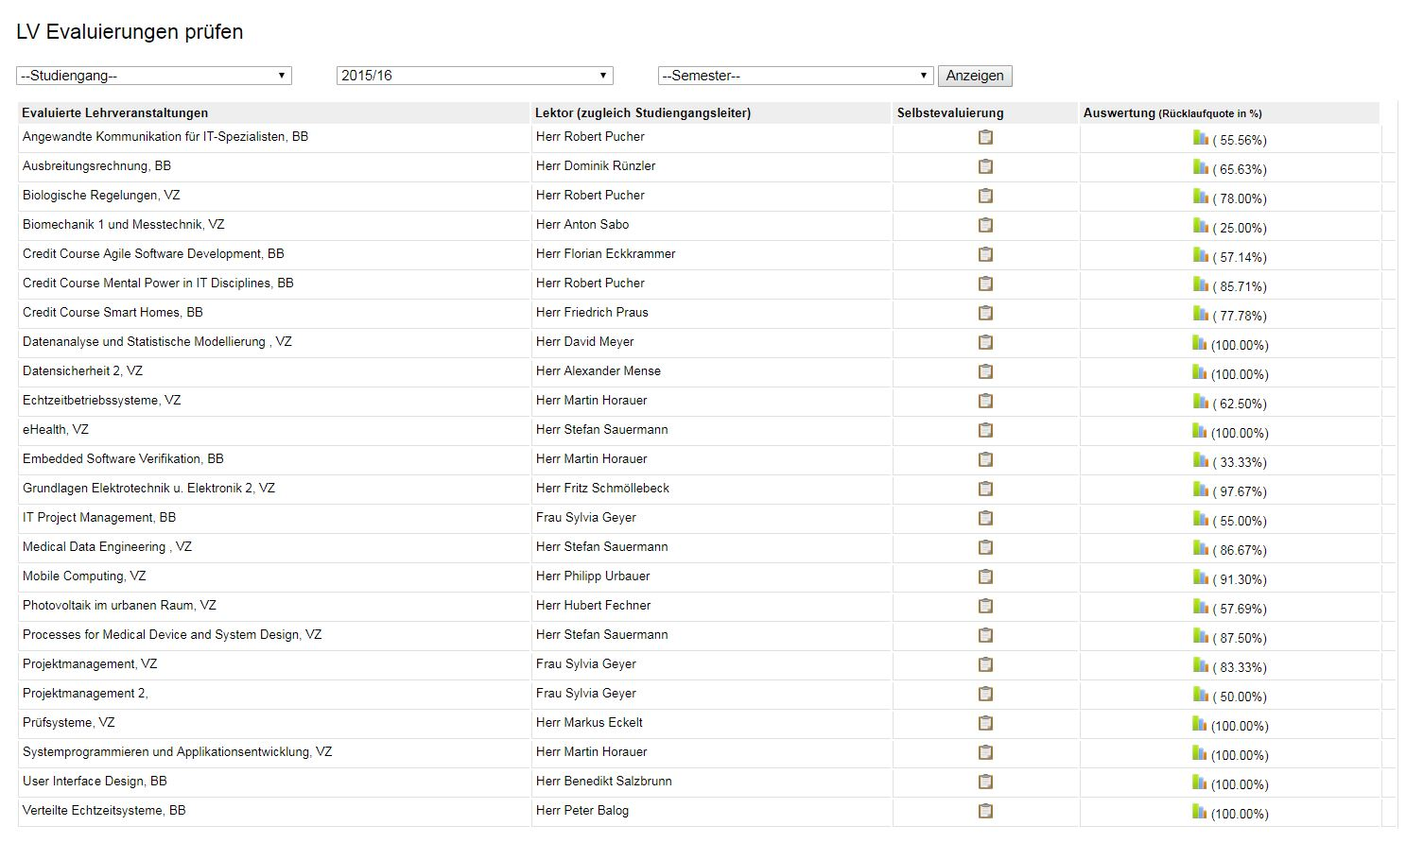Expand the Semester dropdown
Image resolution: width=1406 pixels, height=860 pixels.
coord(796,76)
